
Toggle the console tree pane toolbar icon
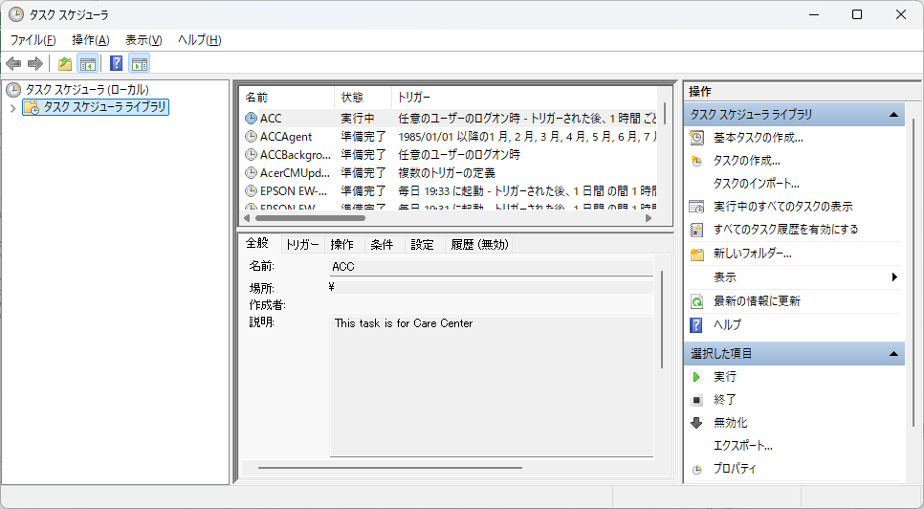88,63
